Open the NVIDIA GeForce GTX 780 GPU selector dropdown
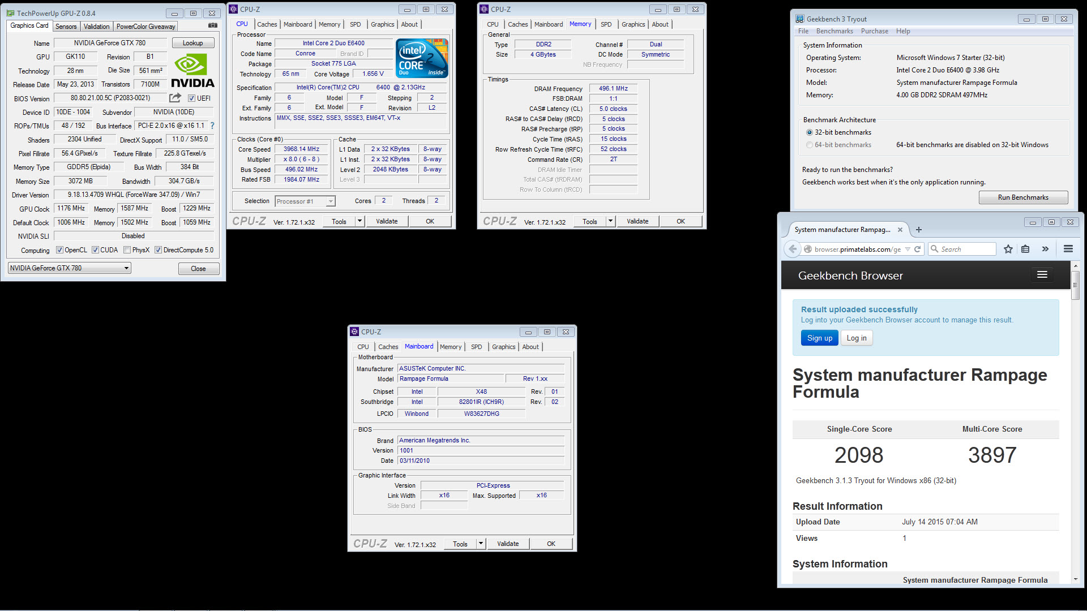 point(70,268)
